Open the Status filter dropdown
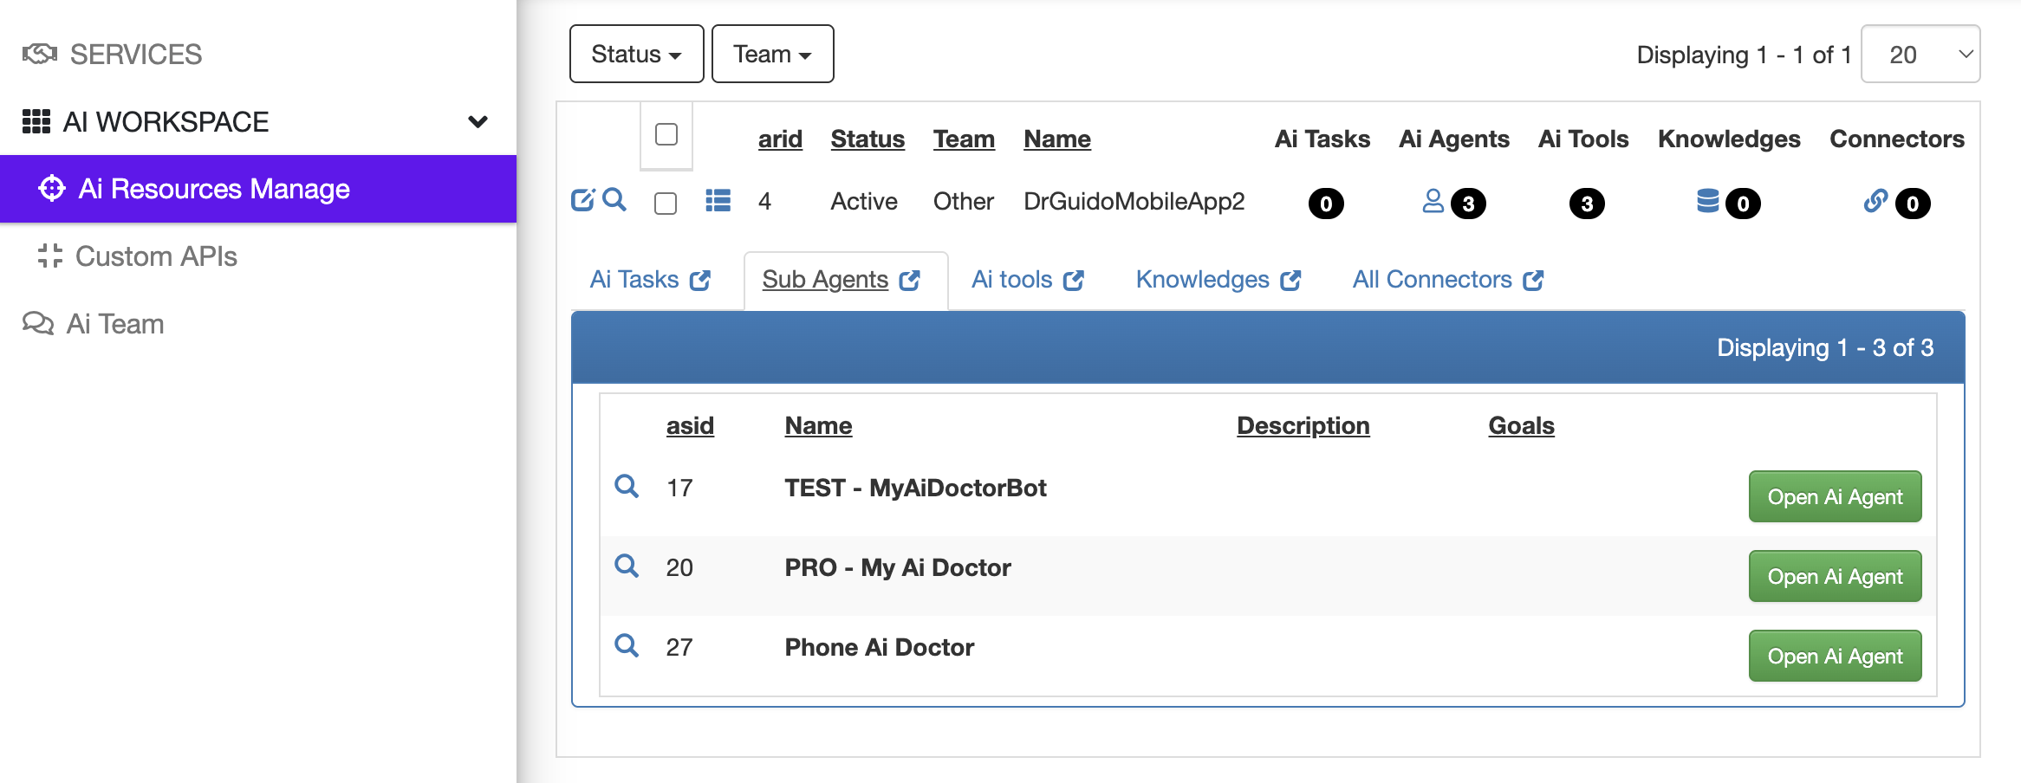 point(636,55)
